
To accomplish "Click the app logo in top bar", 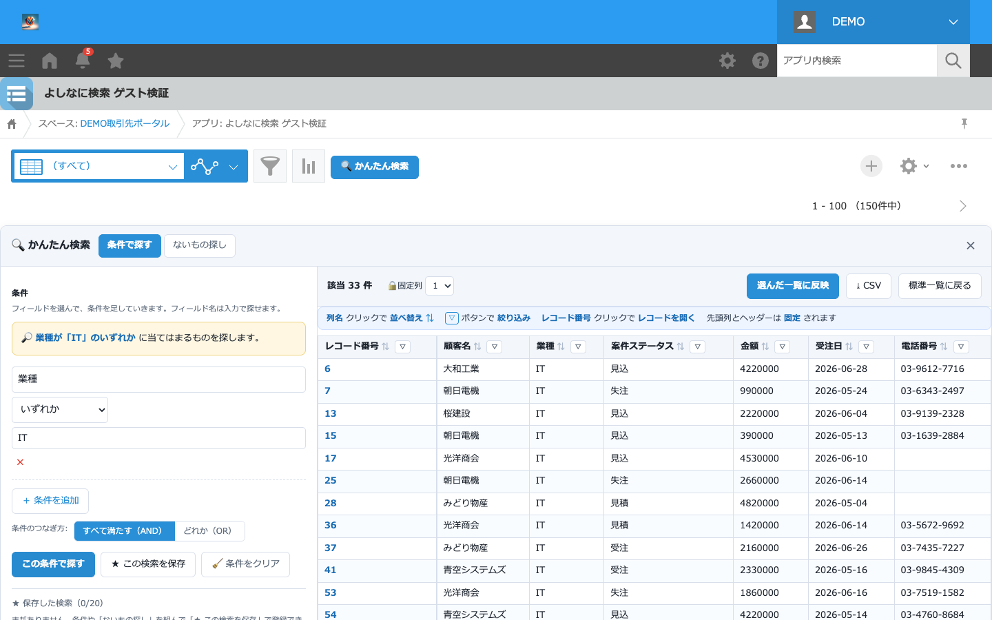I will (x=30, y=22).
